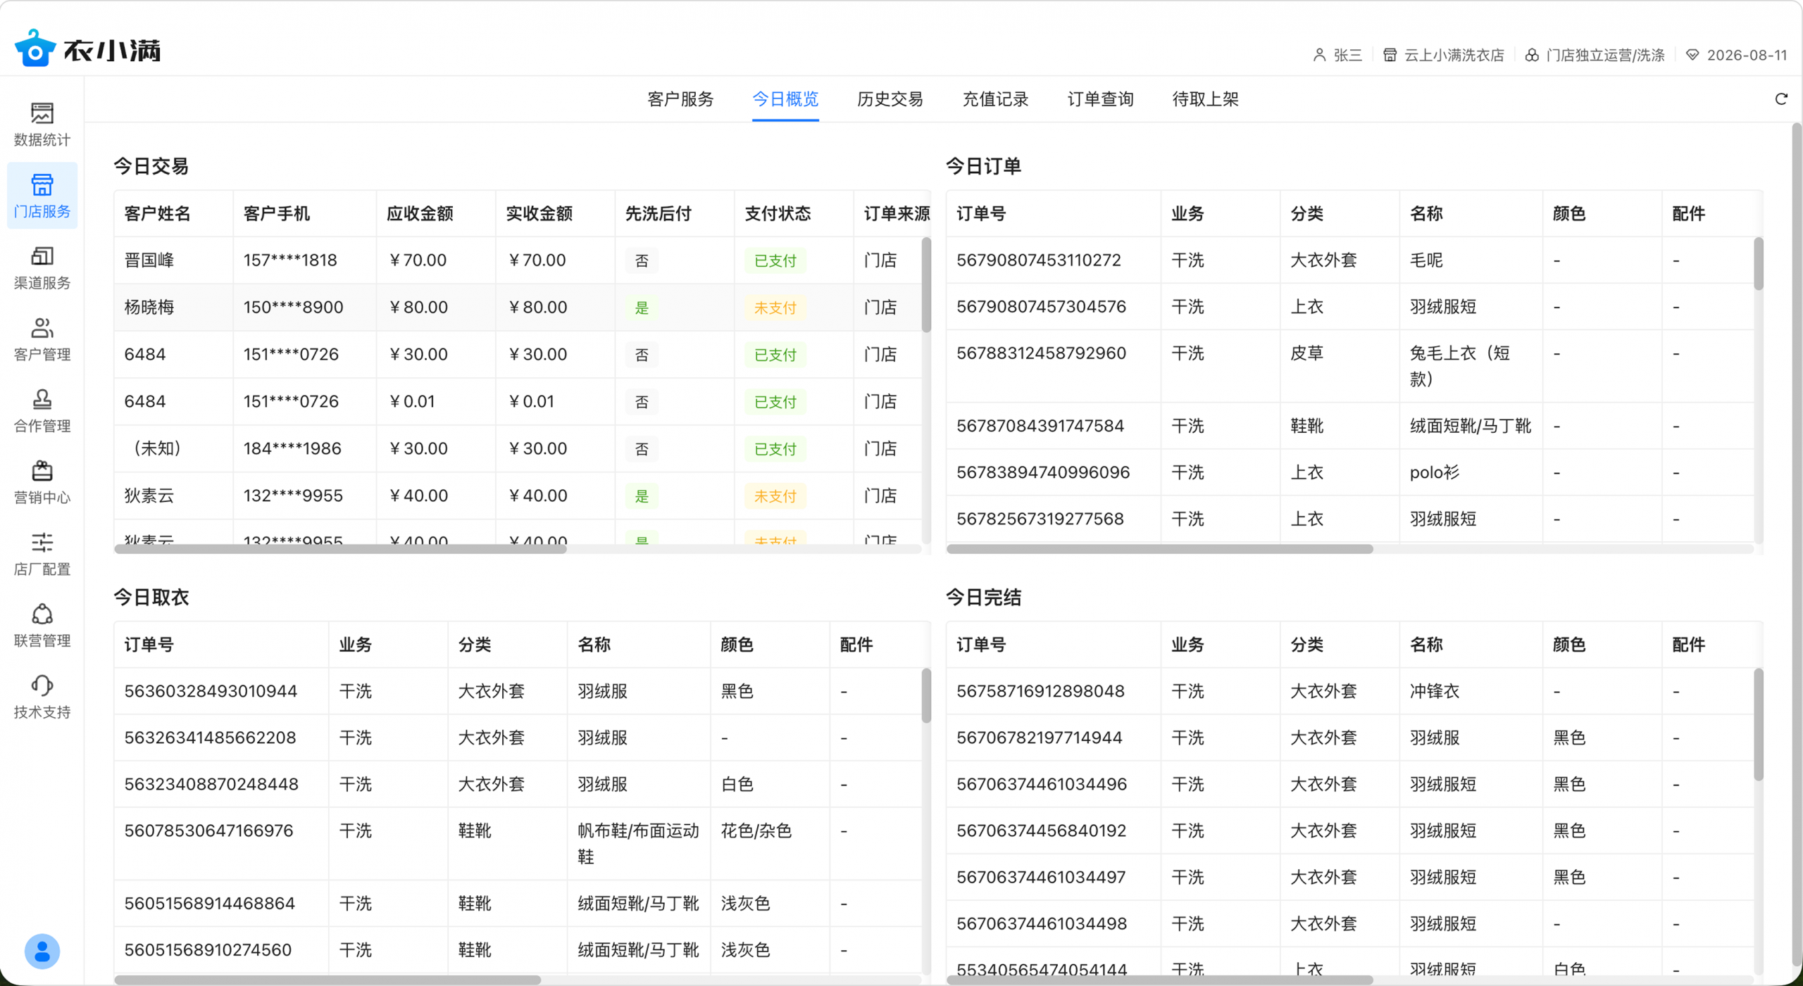This screenshot has height=986, width=1803.
Task: Go to 客户管理 sidebar icon
Action: click(42, 329)
